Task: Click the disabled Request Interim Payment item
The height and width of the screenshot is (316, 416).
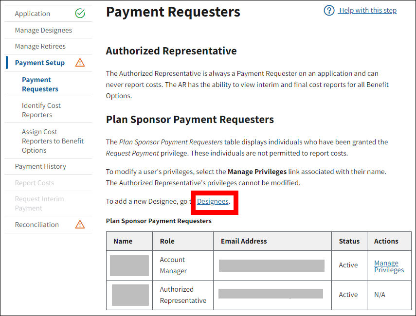Action: click(39, 203)
